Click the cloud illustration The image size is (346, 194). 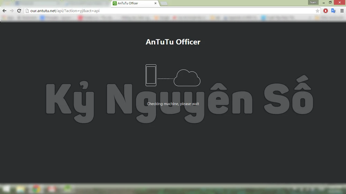pos(187,78)
